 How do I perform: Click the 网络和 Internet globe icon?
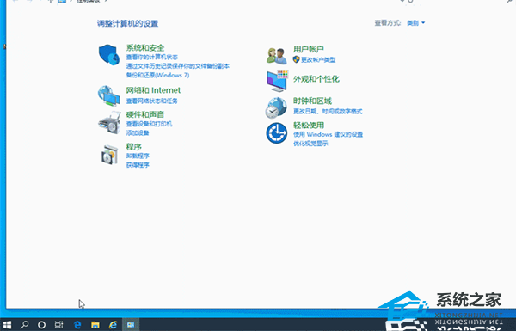[x=109, y=95]
